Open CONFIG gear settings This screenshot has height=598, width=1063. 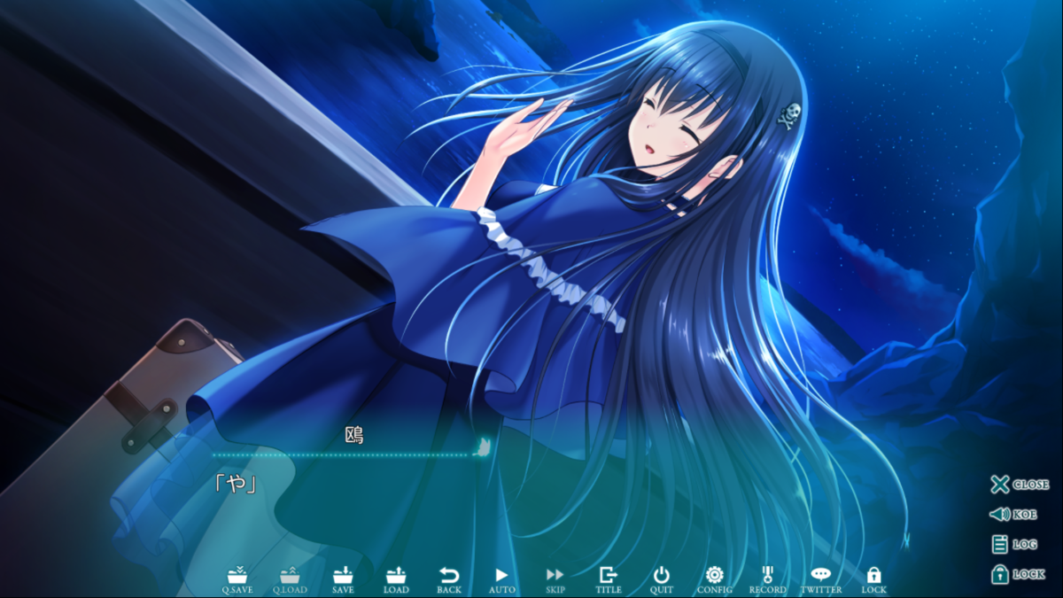[715, 580]
